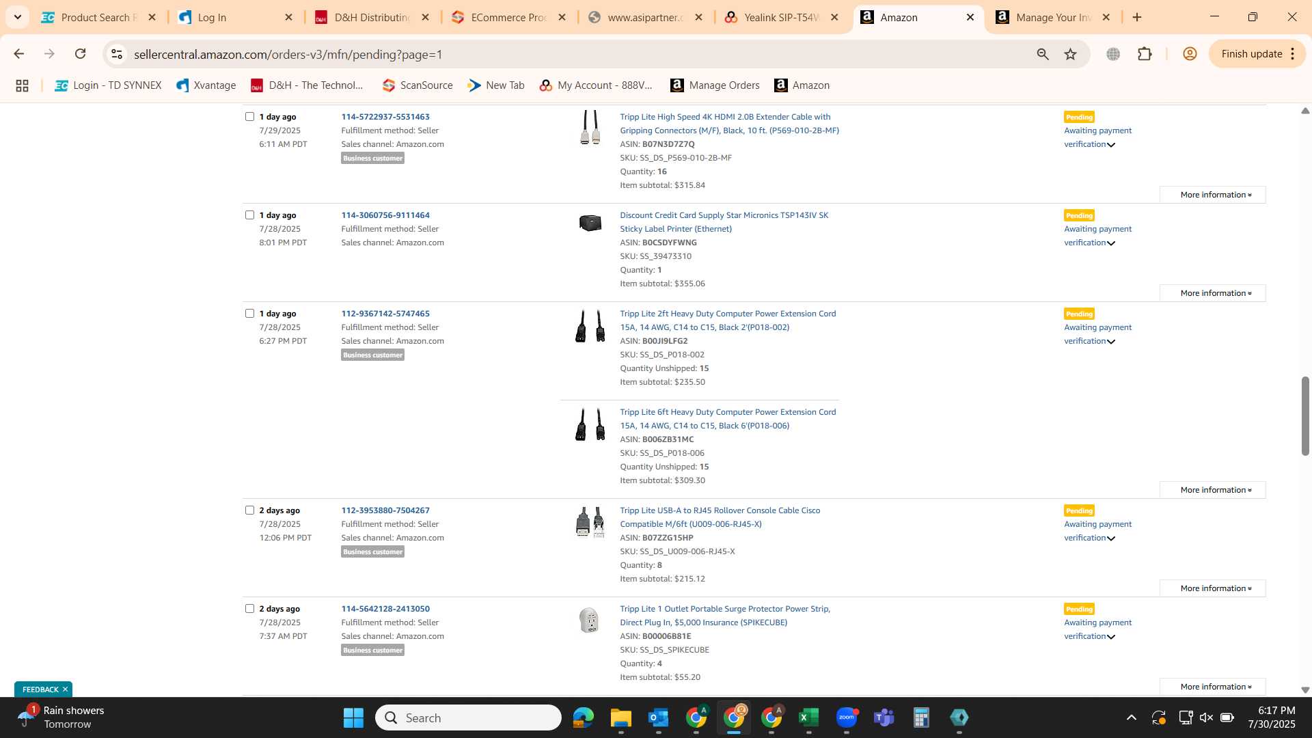Viewport: 1312px width, 738px height.
Task: Click the page vertical scrollbar thumb
Action: (x=1305, y=415)
